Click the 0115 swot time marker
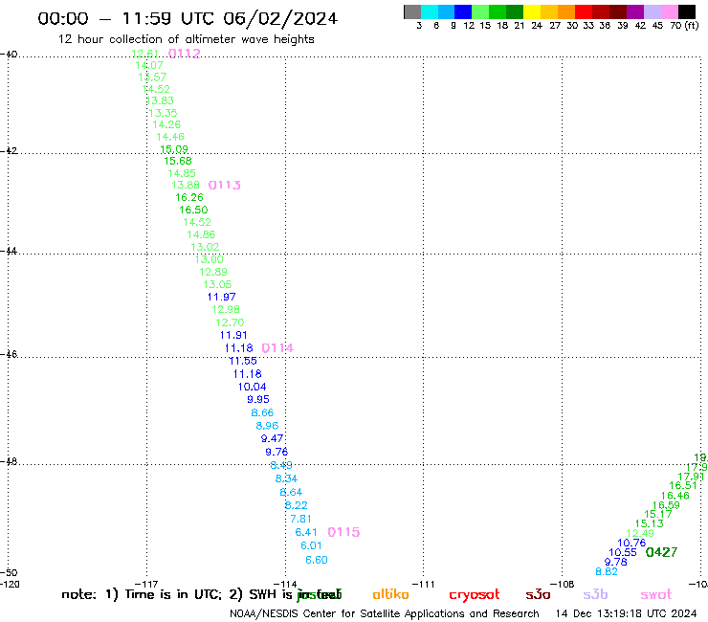The image size is (708, 622). coord(343,532)
